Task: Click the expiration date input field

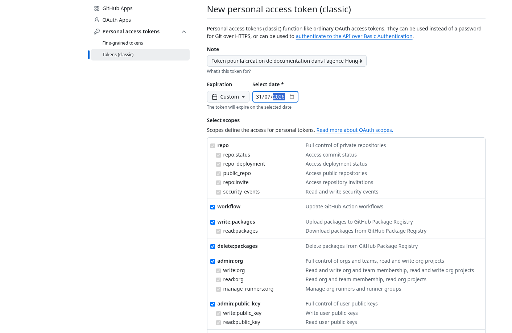Action: pyautogui.click(x=270, y=97)
